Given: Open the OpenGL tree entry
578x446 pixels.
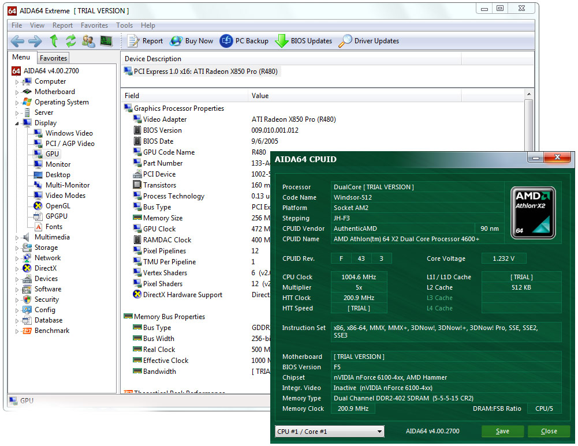Looking at the screenshot, I should pos(58,206).
